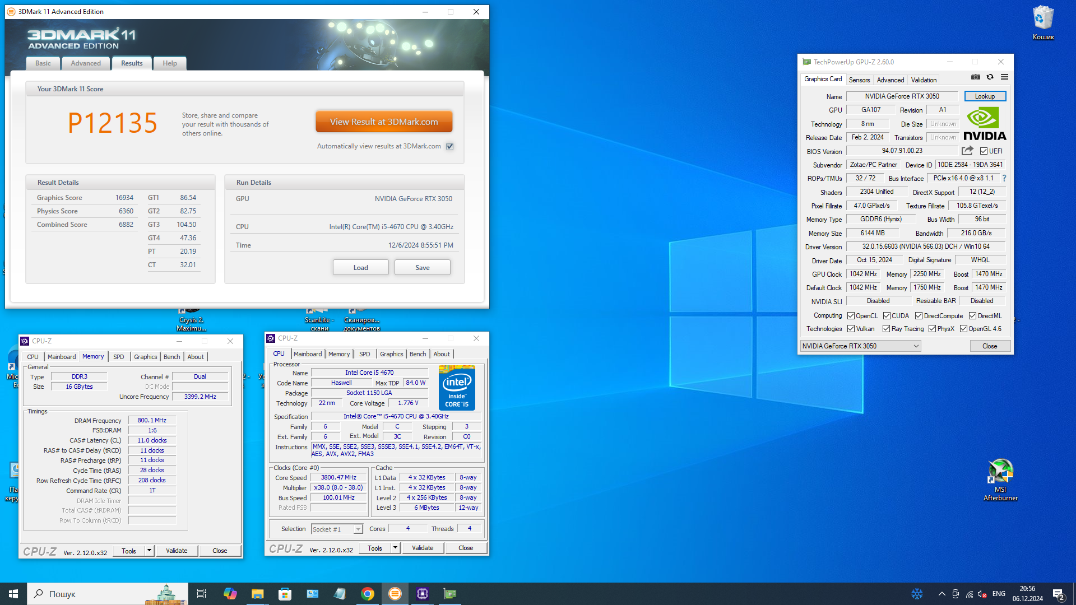Open Bench tab in CPU-Z CPU window
The image size is (1076, 605).
(418, 354)
